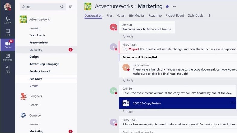Click inside the Search field
The height and width of the screenshot is (133, 237).
click(43, 7)
